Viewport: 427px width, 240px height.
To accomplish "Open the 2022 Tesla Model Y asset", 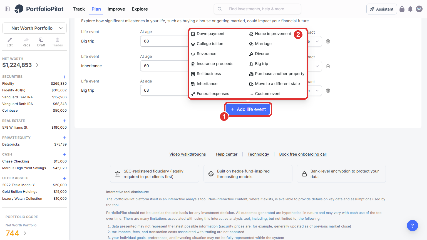I will (34, 185).
